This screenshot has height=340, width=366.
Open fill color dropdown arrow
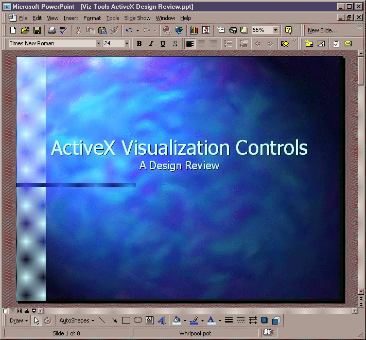click(185, 320)
